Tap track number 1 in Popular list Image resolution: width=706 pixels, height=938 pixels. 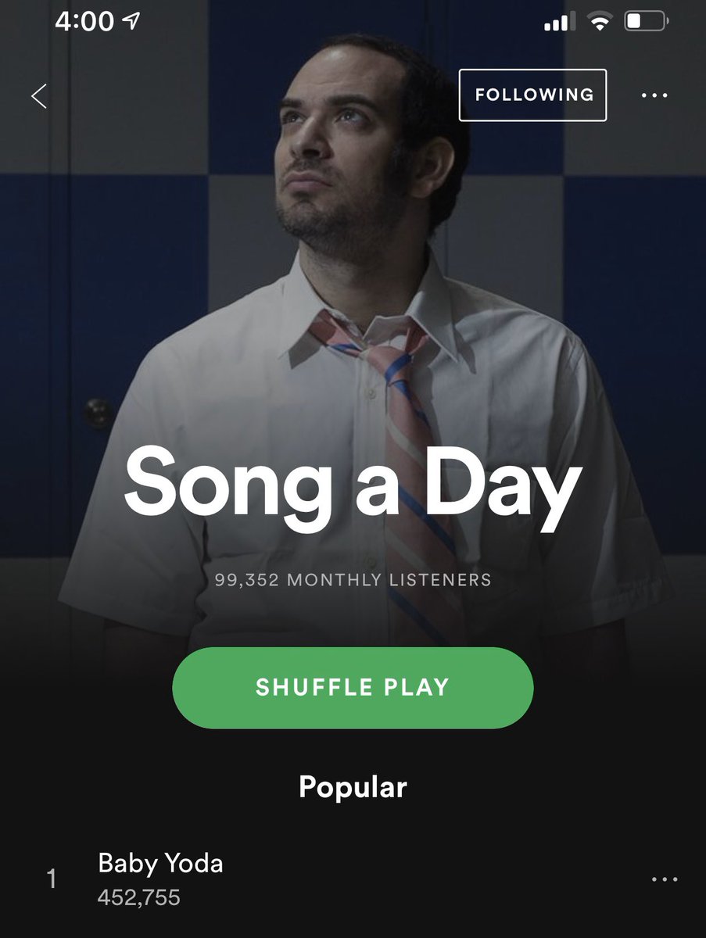click(x=52, y=879)
